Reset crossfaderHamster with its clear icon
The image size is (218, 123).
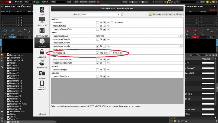181,46
